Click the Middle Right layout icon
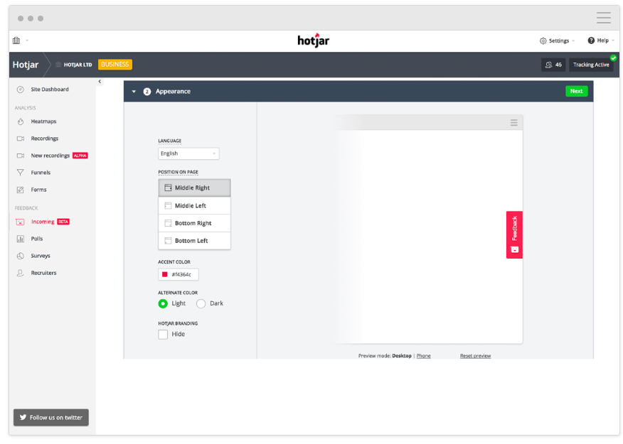This screenshot has width=623, height=444. (x=168, y=188)
